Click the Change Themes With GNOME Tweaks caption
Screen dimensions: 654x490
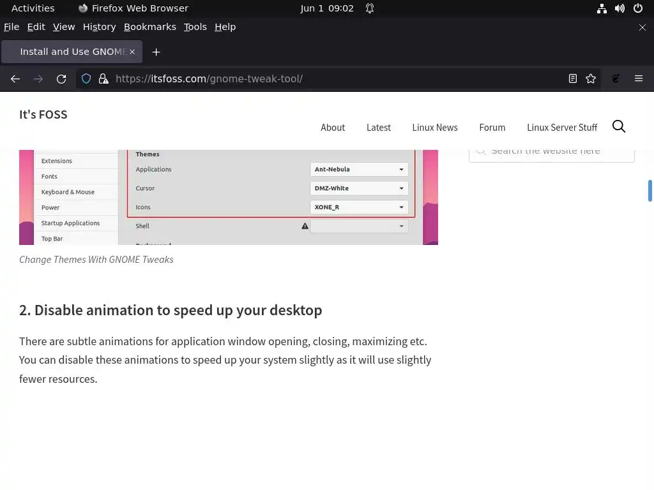[96, 260]
